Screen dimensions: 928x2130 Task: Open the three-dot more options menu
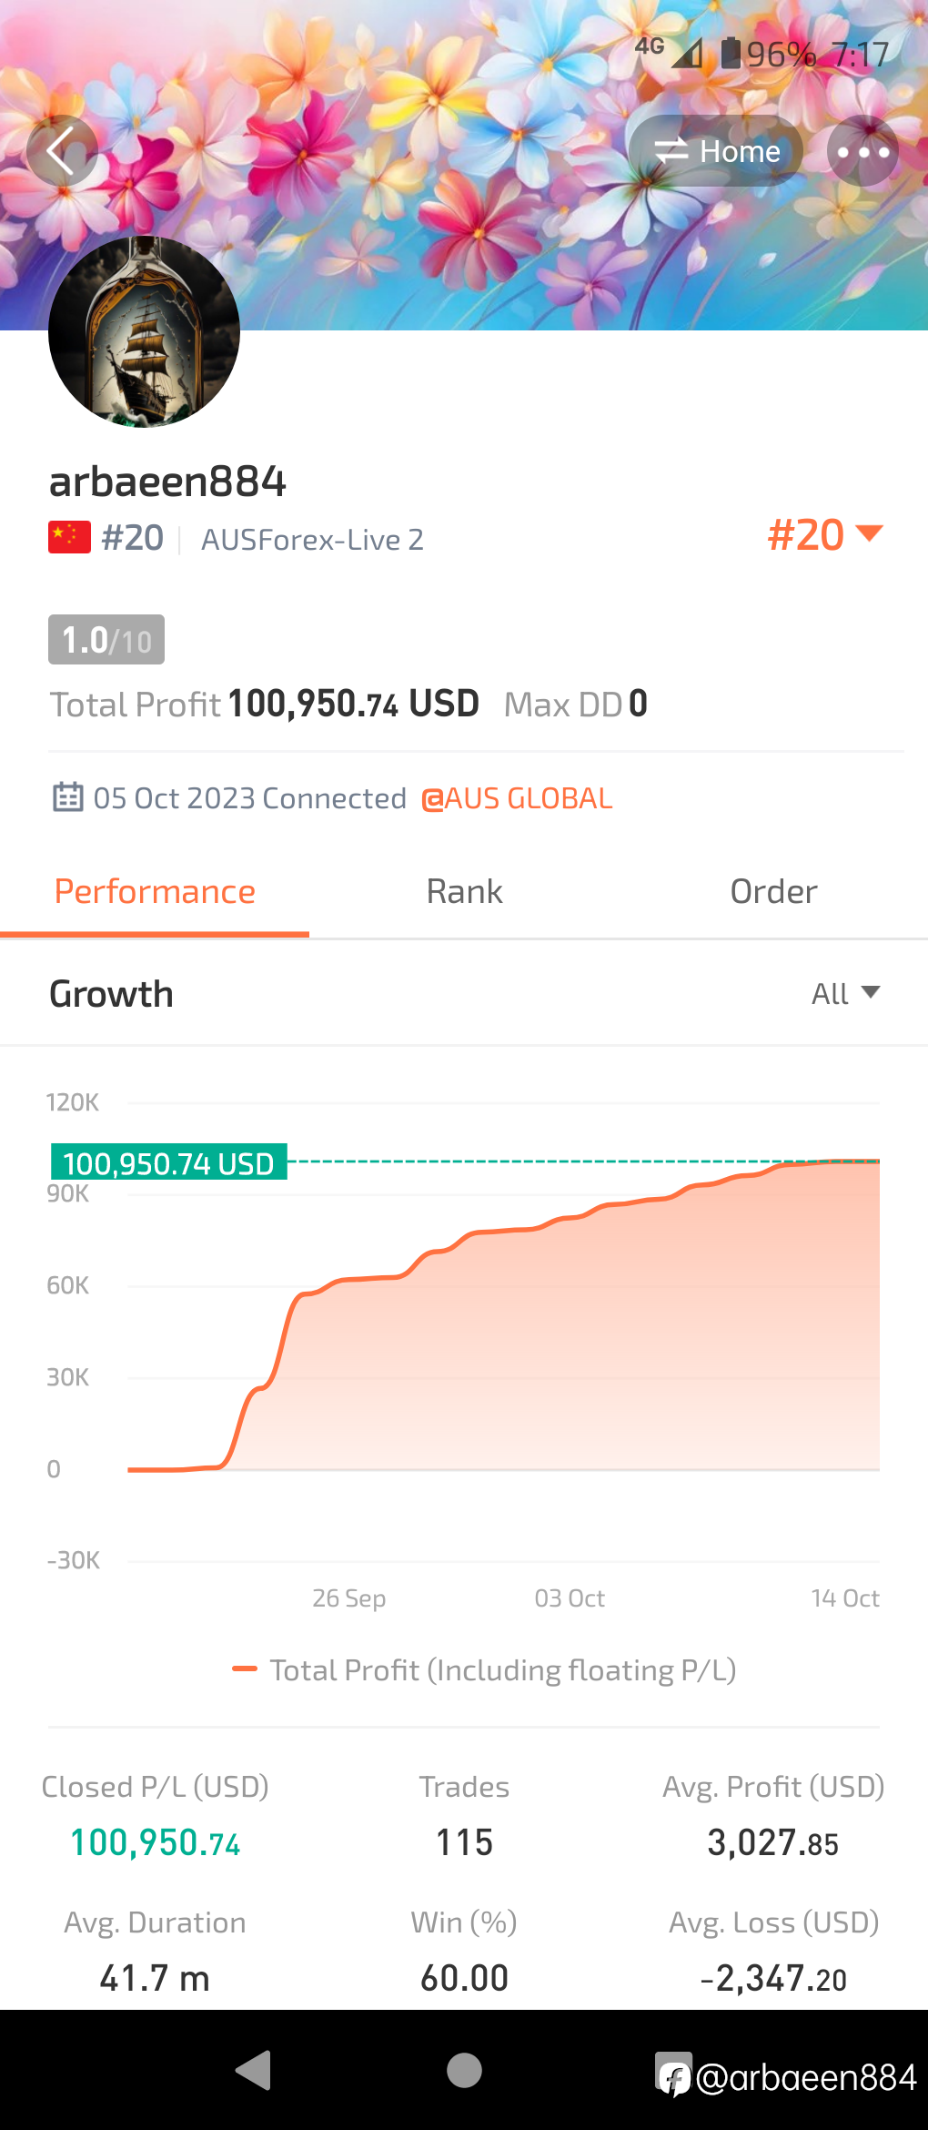tap(862, 151)
